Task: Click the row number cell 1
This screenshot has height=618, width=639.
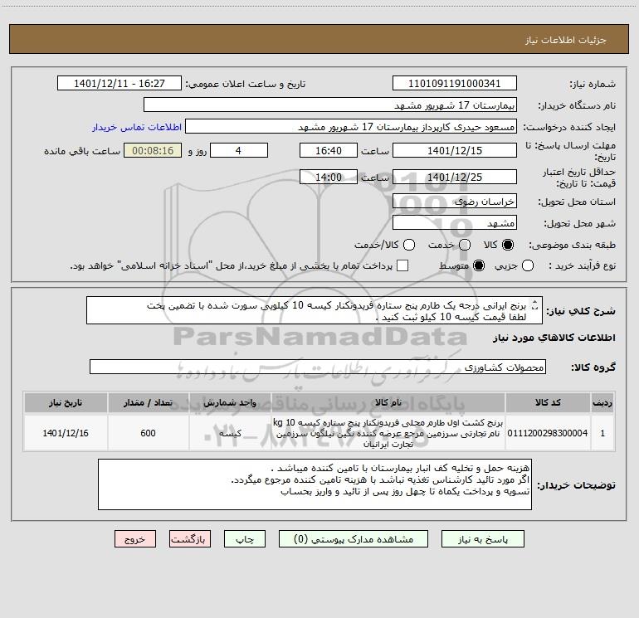Action: [x=602, y=433]
